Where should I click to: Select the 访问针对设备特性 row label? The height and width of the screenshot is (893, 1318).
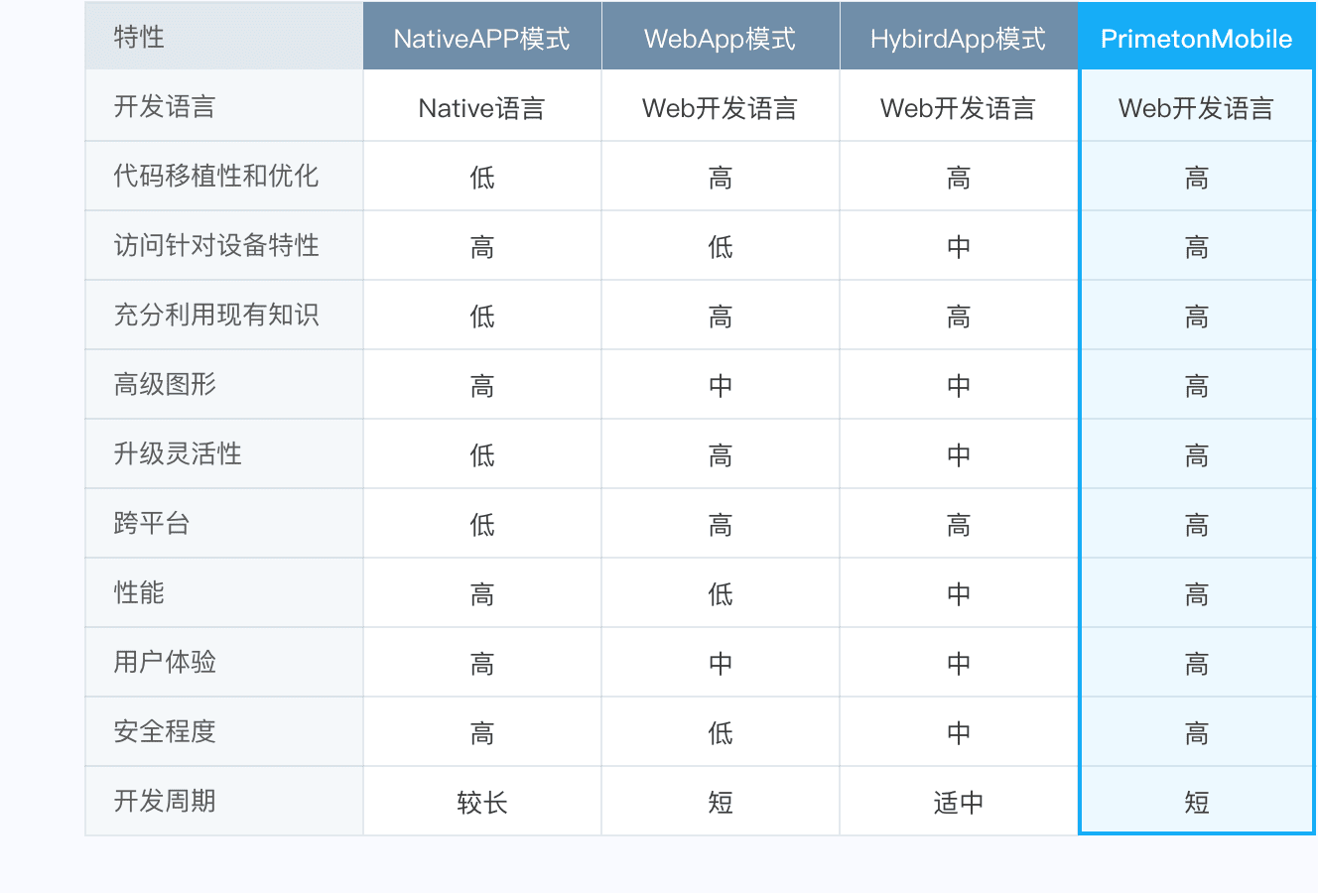click(216, 246)
